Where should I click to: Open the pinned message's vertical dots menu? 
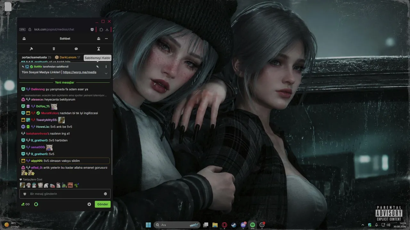tap(106, 67)
